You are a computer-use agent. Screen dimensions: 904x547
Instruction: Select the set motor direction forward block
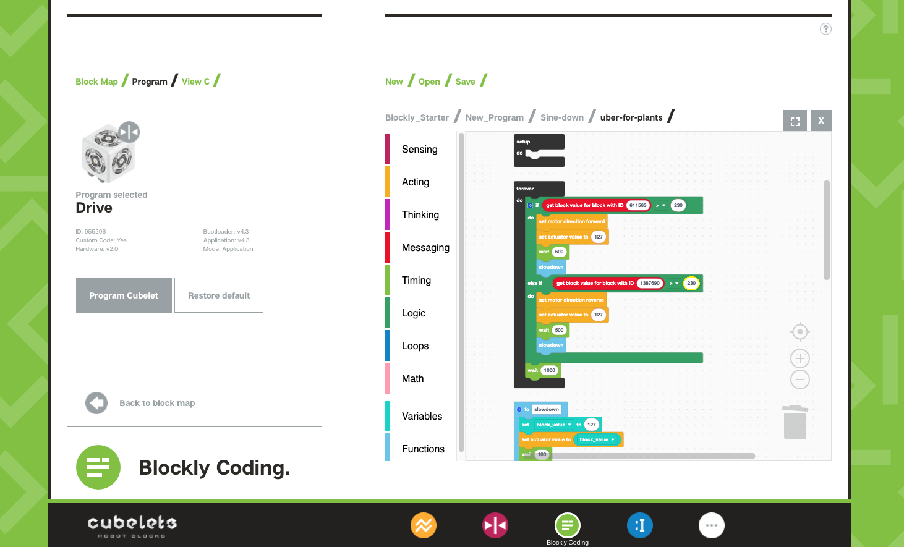point(571,221)
